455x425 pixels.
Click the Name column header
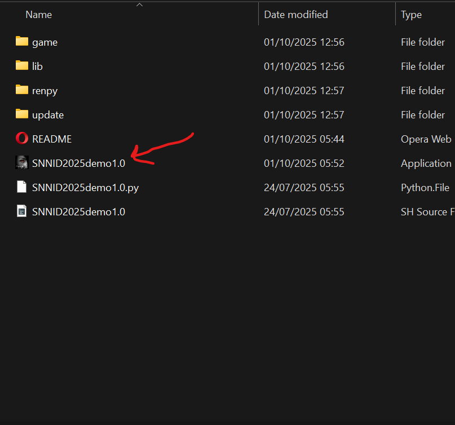coord(38,14)
